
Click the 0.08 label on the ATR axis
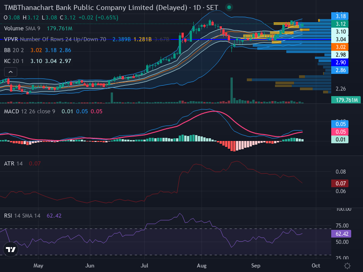(341, 172)
